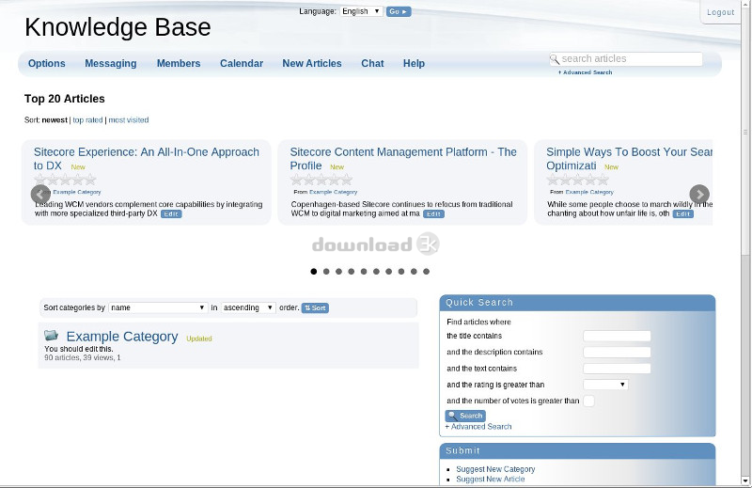Open the Options menu

pyautogui.click(x=46, y=63)
